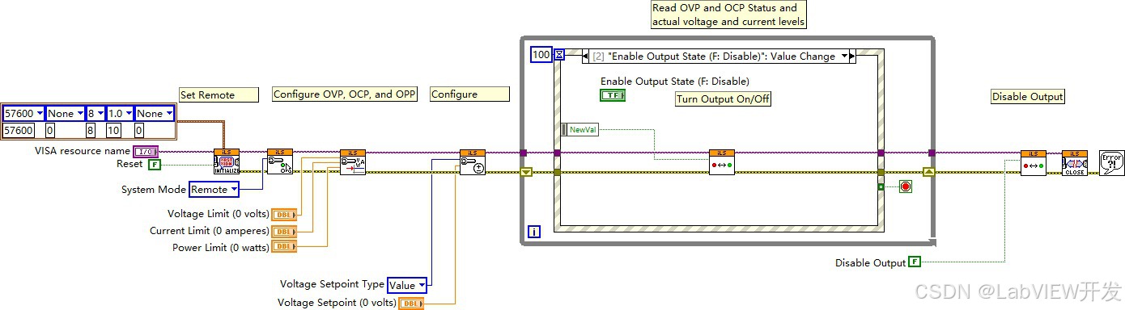Click the Current Limit (0 amperes) label

click(209, 231)
